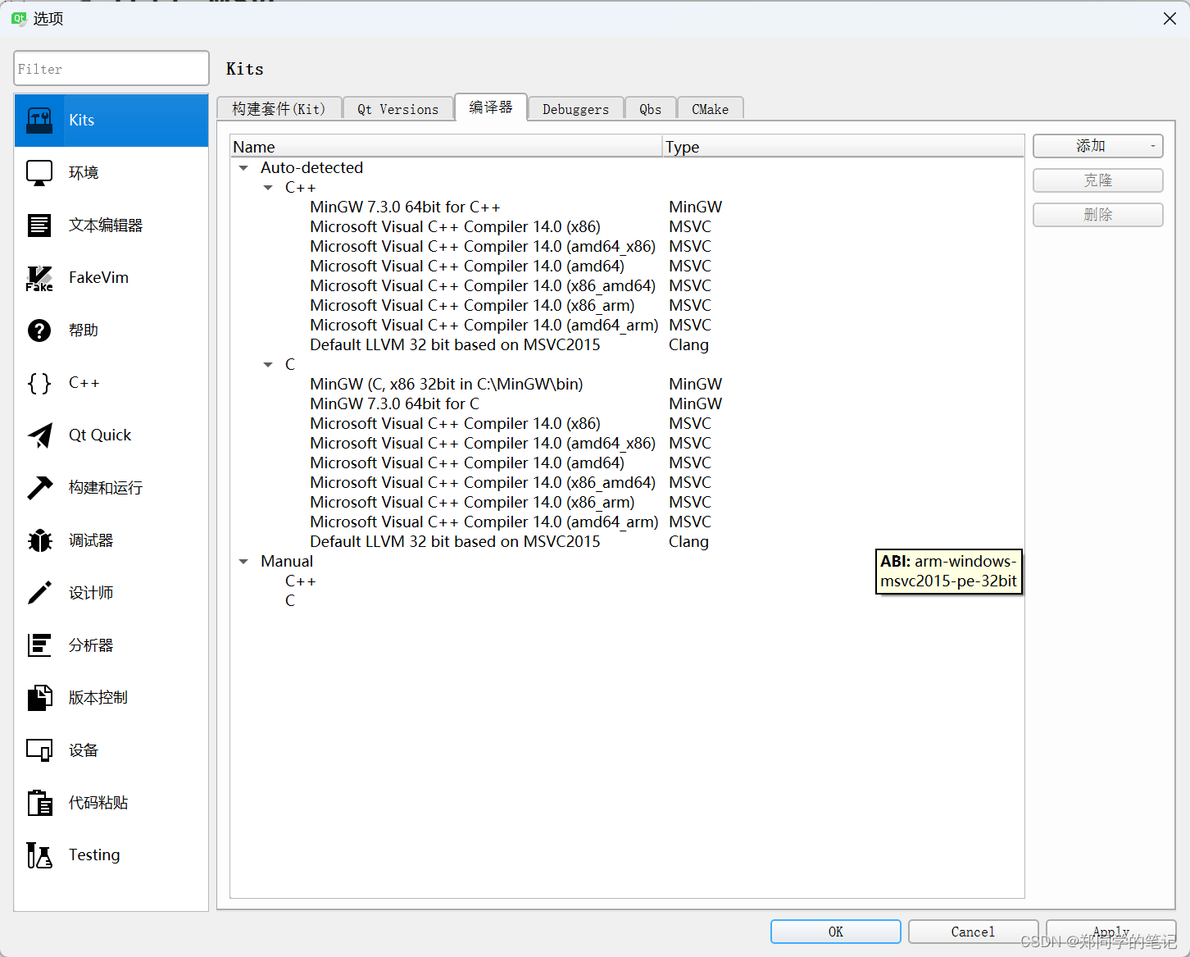Open the 构建和运行 hammer icon
This screenshot has height=957, width=1190.
tap(39, 488)
